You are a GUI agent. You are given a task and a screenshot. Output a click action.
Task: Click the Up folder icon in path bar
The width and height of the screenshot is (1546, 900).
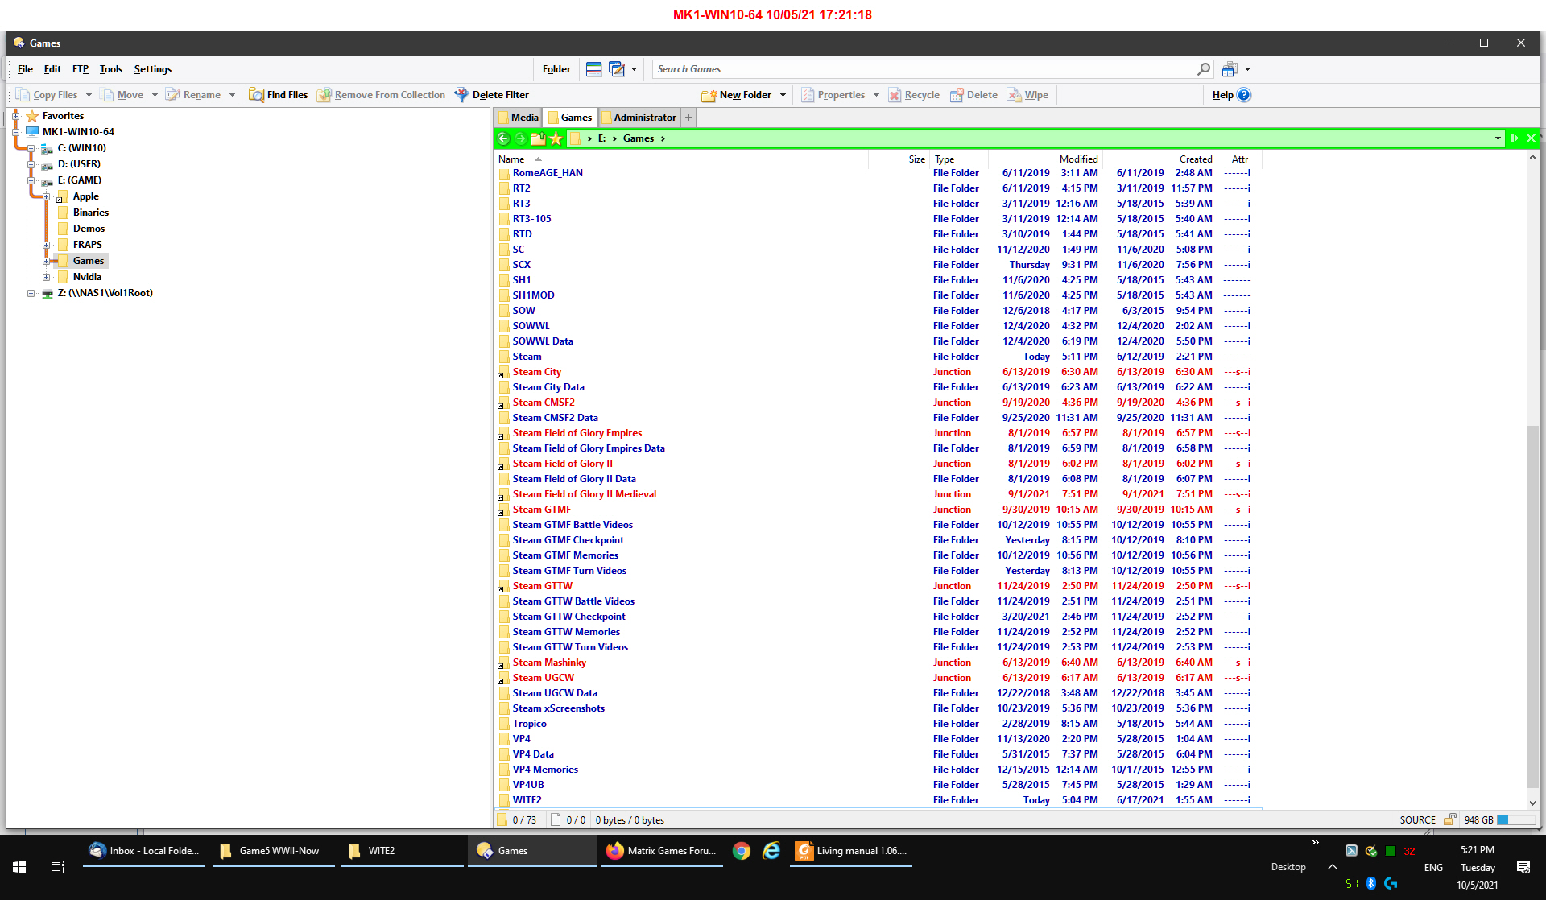[538, 138]
